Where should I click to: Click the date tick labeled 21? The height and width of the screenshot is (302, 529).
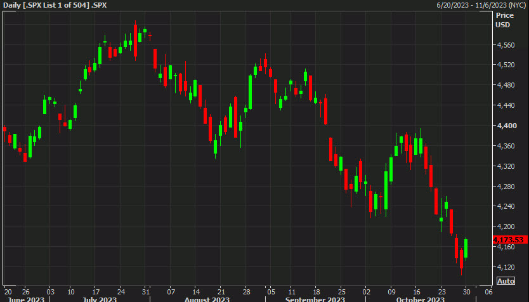point(221,292)
